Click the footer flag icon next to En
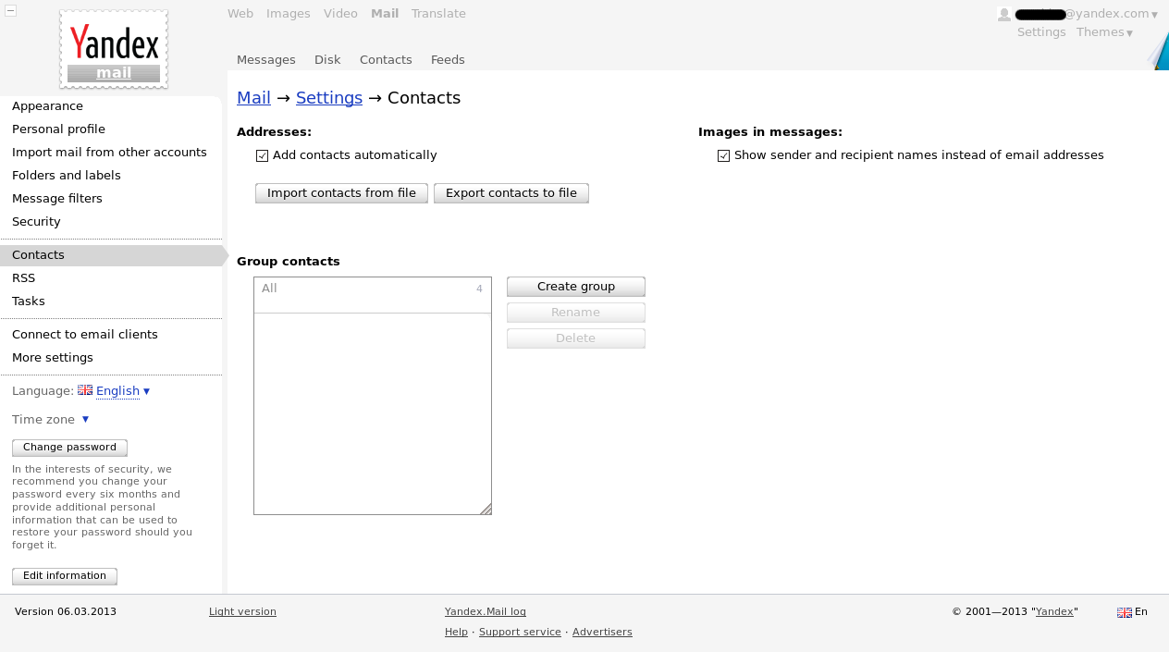1169x652 pixels. click(x=1125, y=612)
